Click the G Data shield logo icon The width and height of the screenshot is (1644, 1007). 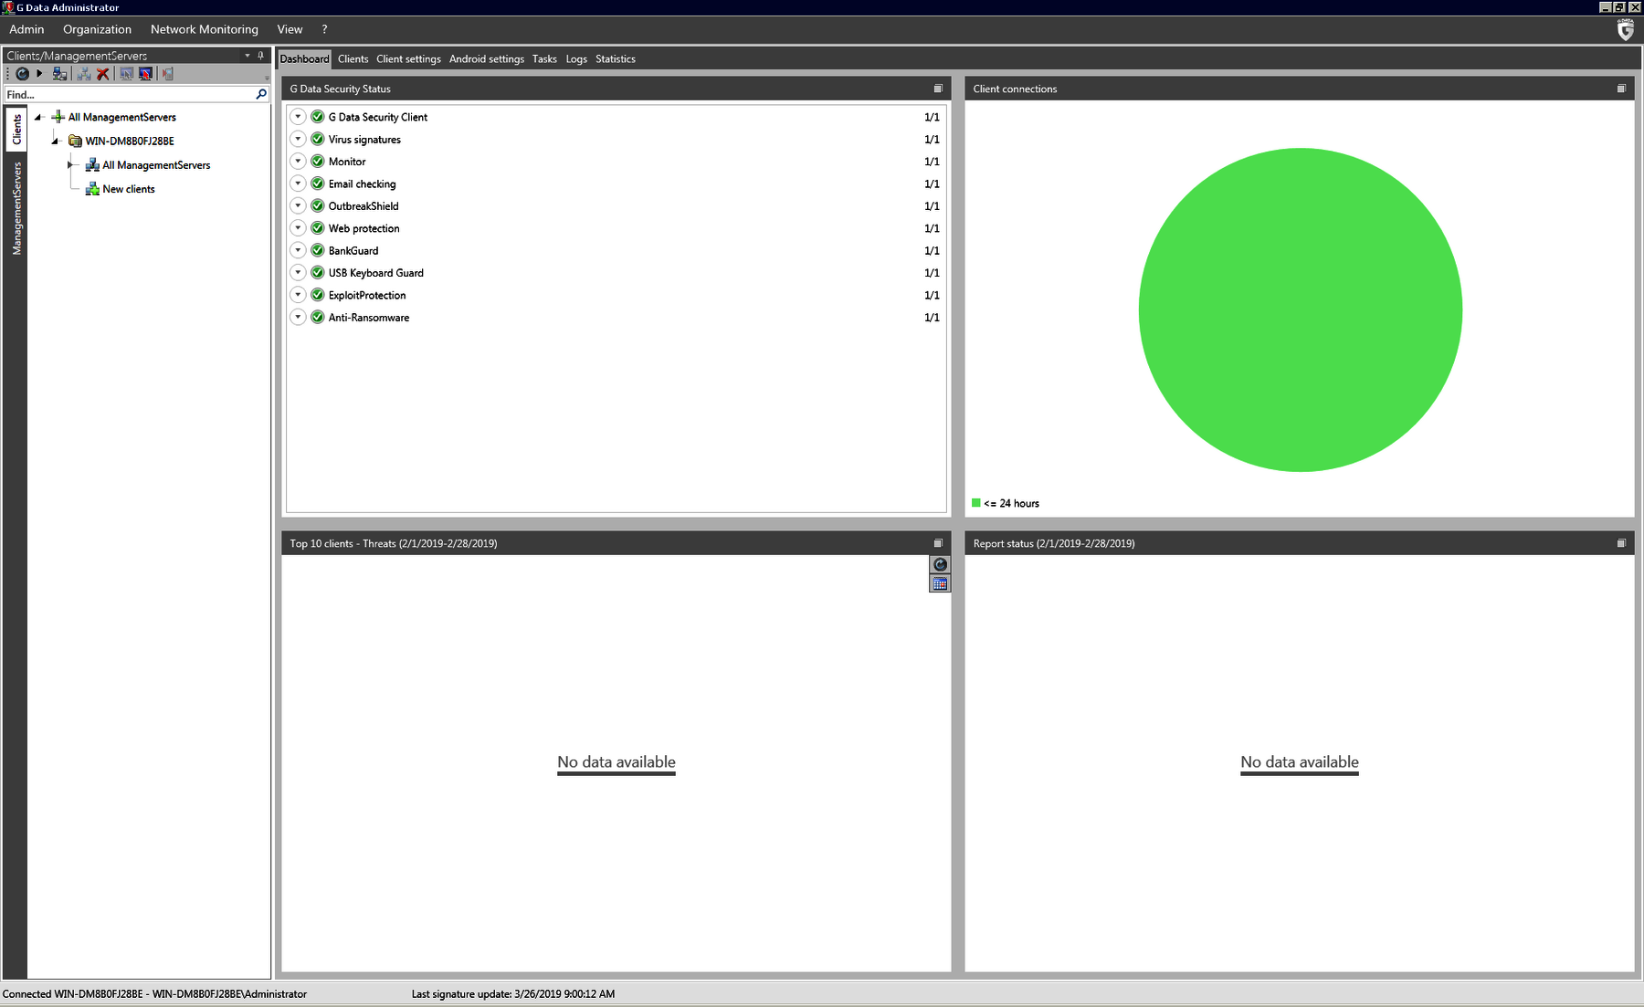pyautogui.click(x=1625, y=30)
